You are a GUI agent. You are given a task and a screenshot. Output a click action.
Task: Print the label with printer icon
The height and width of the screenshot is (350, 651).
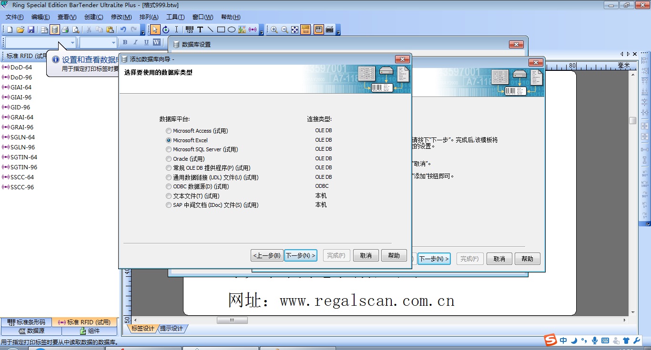(65, 29)
